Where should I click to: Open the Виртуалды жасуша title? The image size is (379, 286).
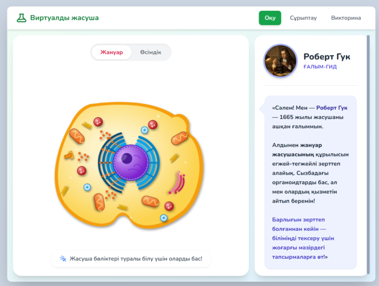[x=64, y=18]
